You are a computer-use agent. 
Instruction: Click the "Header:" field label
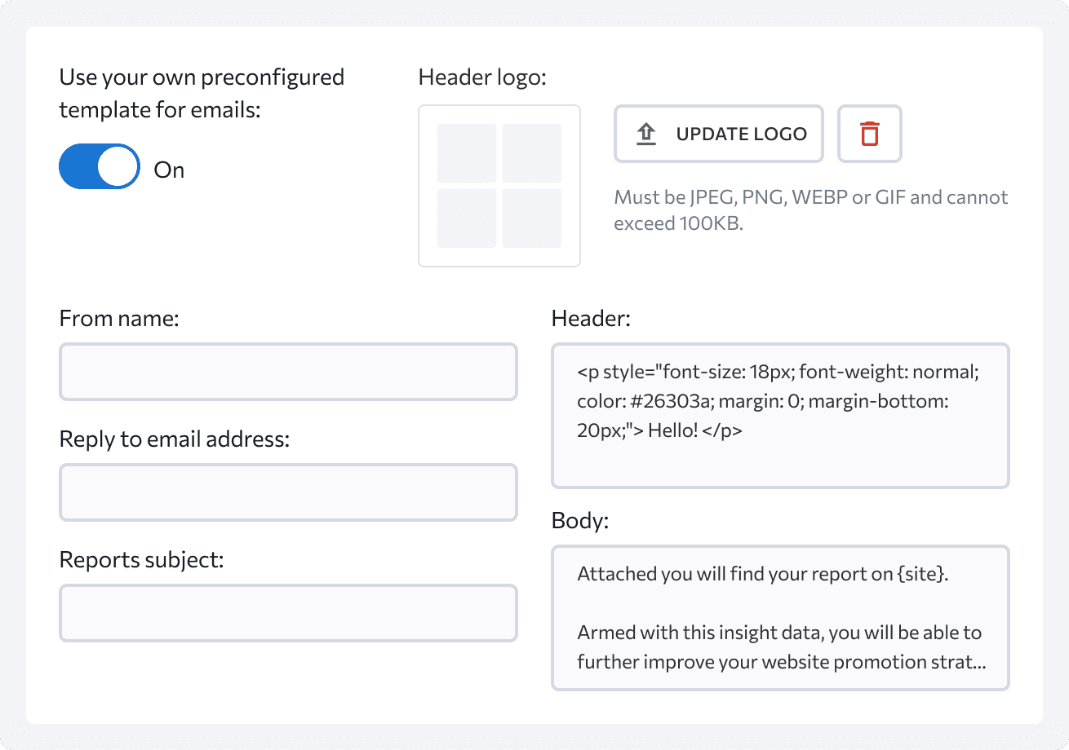591,319
